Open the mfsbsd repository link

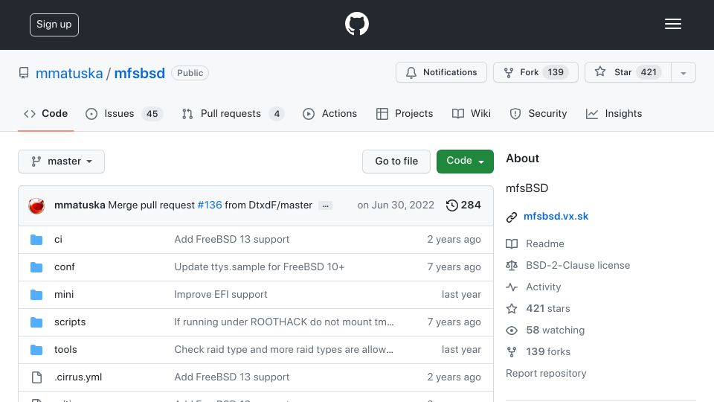pyautogui.click(x=139, y=73)
